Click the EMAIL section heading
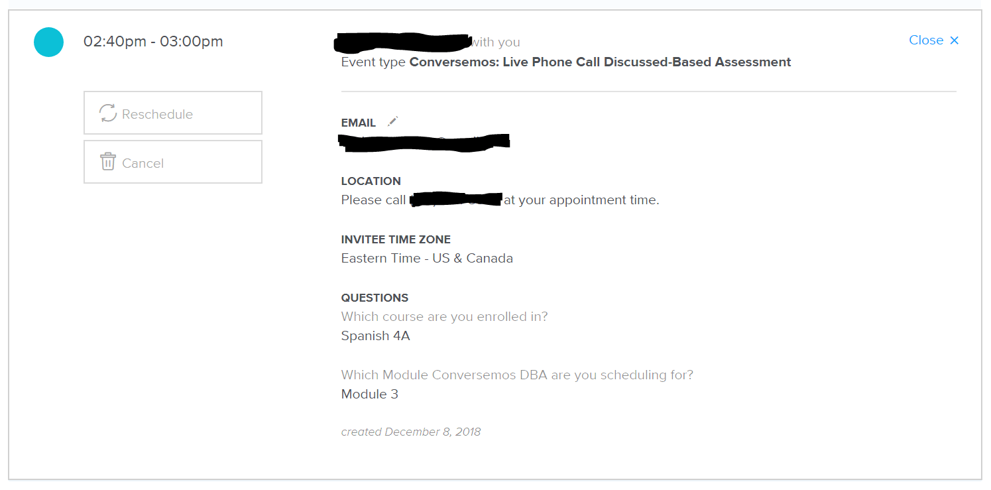Screen dimensions: 991x490 click(x=358, y=123)
